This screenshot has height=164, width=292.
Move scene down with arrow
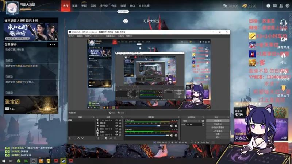82,138
